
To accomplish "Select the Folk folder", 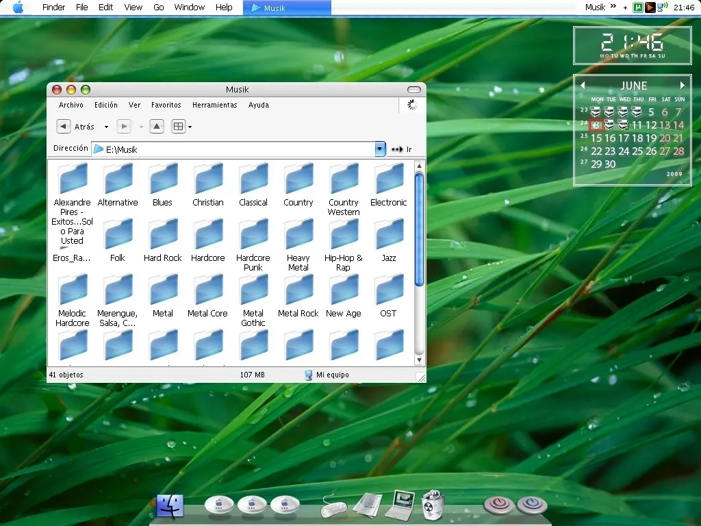I will tap(118, 240).
